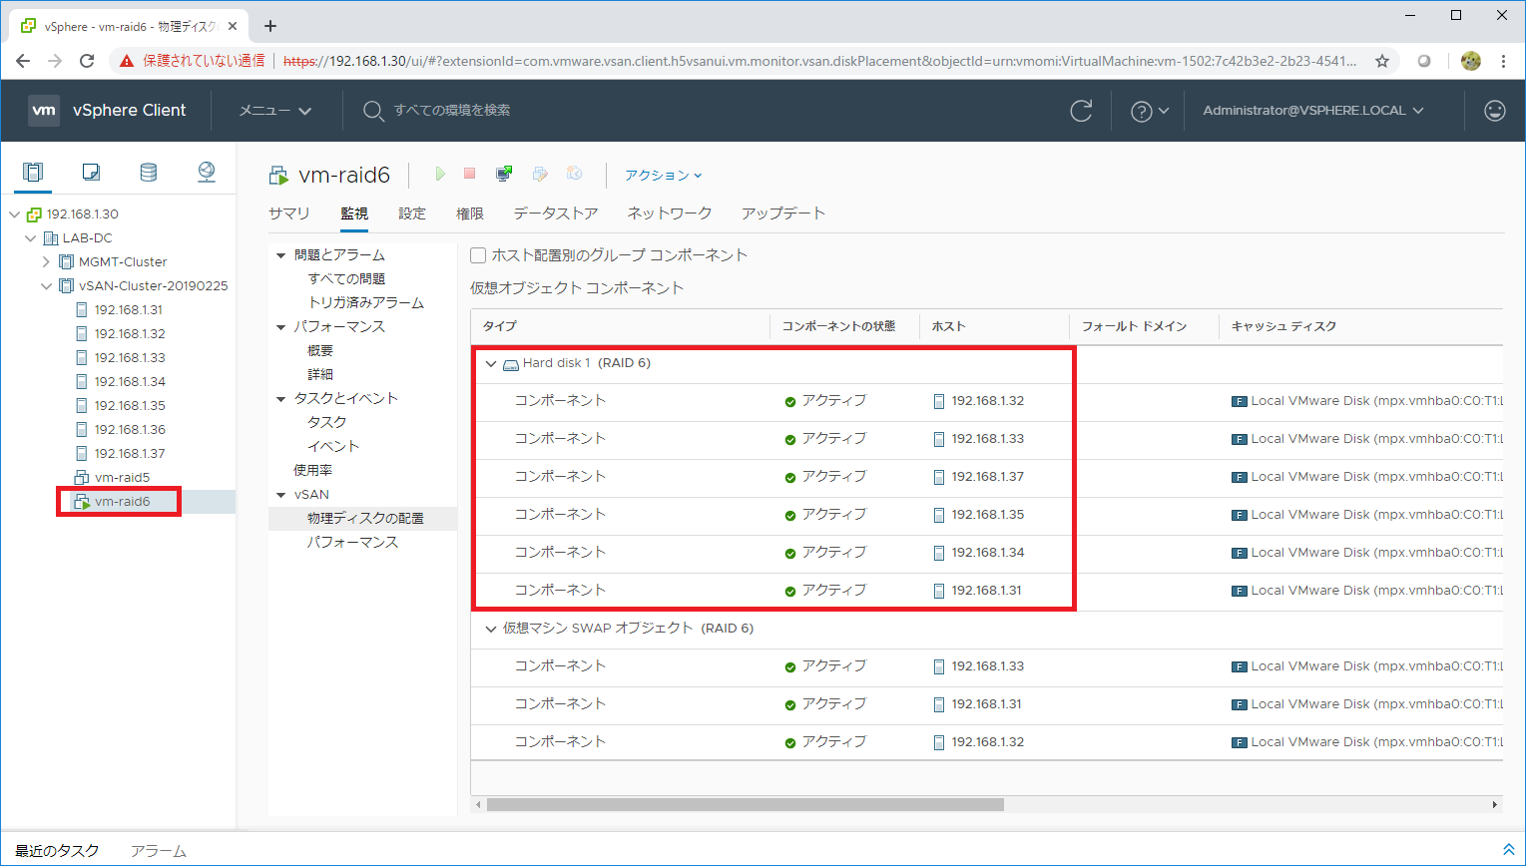Viewport: 1526px width, 866px height.
Task: Open the アクション actions dropdown
Action: pos(663,176)
